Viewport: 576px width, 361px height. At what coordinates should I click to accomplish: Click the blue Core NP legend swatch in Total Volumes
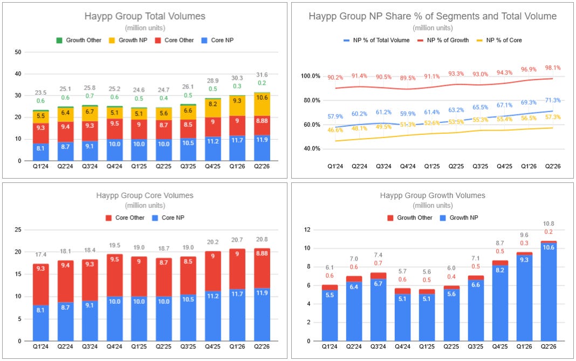click(204, 40)
